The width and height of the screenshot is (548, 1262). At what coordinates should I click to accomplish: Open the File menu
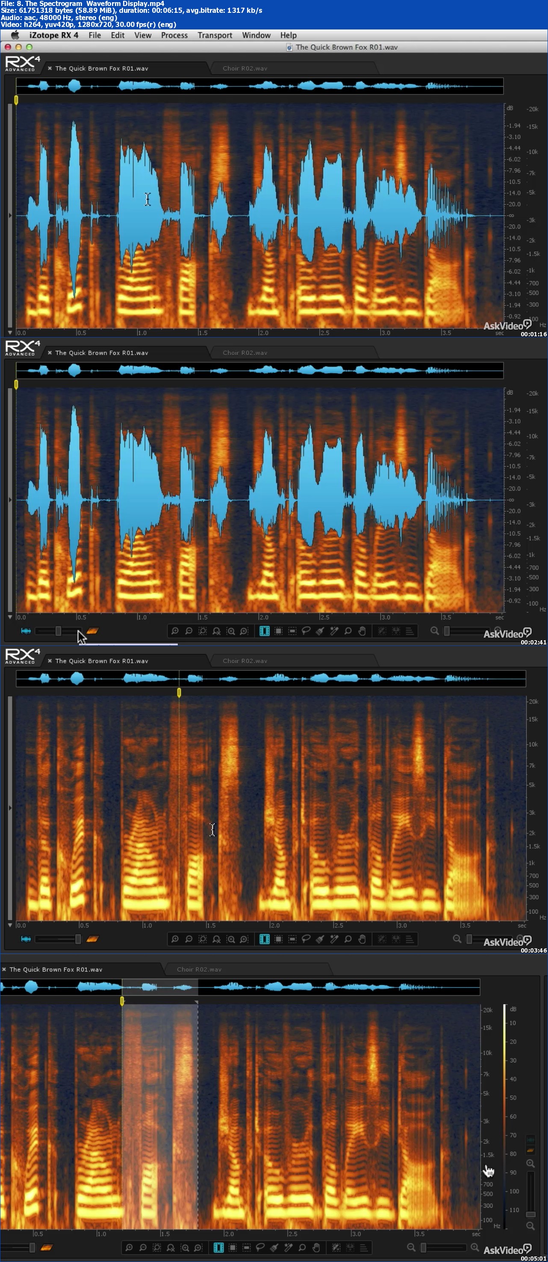pos(94,35)
